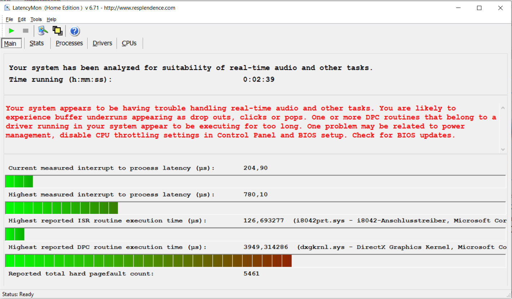Click 'Highest measured interrupt to process latency' label

coord(112,194)
